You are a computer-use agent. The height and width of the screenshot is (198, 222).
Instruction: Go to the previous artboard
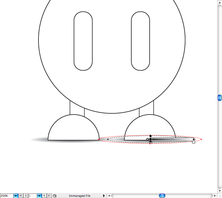25,196
